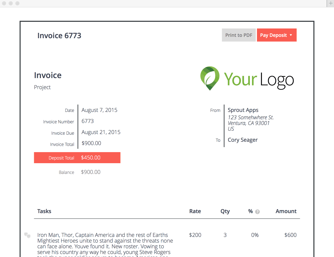Click the first gray window circle button

point(4,3)
